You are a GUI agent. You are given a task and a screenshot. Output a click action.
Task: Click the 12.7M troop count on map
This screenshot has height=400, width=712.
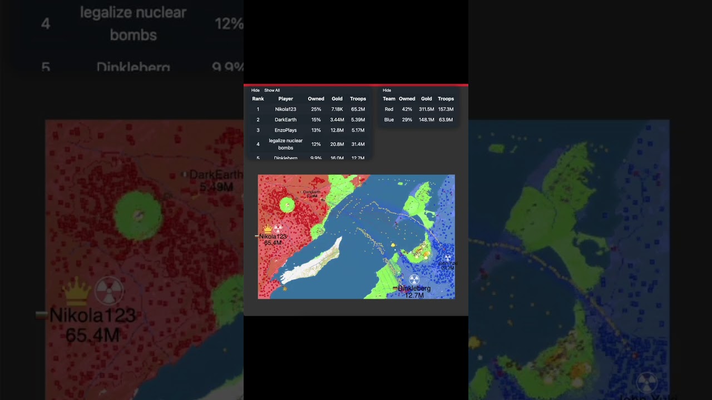414,296
